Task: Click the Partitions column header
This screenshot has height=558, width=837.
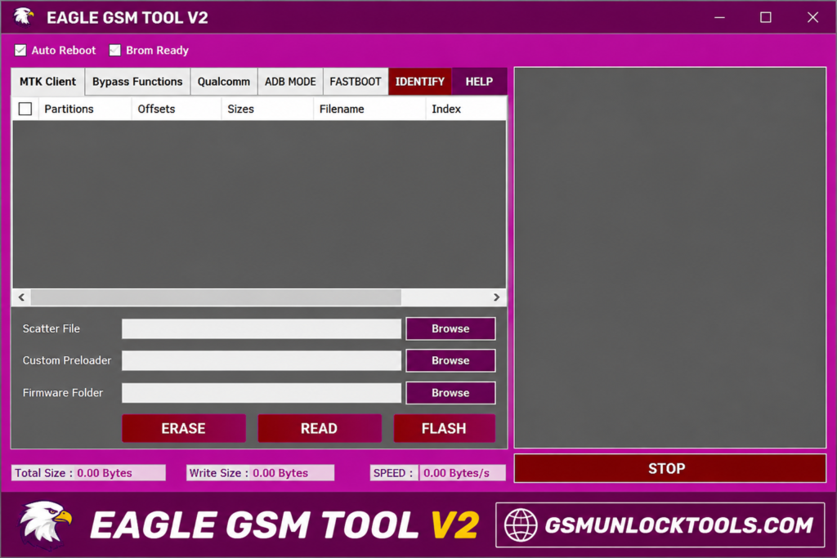Action: 84,109
